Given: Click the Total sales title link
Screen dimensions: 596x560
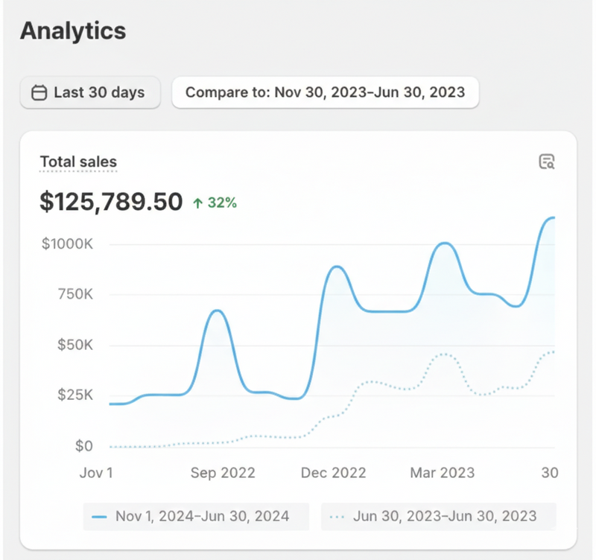Looking at the screenshot, I should click(x=78, y=162).
